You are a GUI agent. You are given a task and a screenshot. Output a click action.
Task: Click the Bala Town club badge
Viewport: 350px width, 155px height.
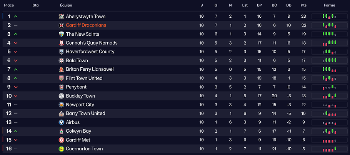coord(62,60)
